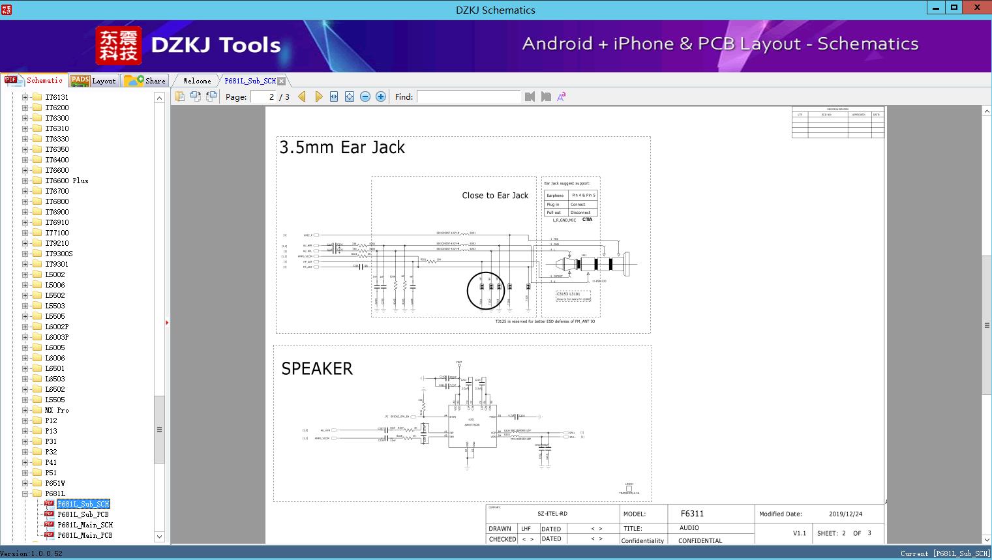Toggle match case search icon

coord(562,96)
